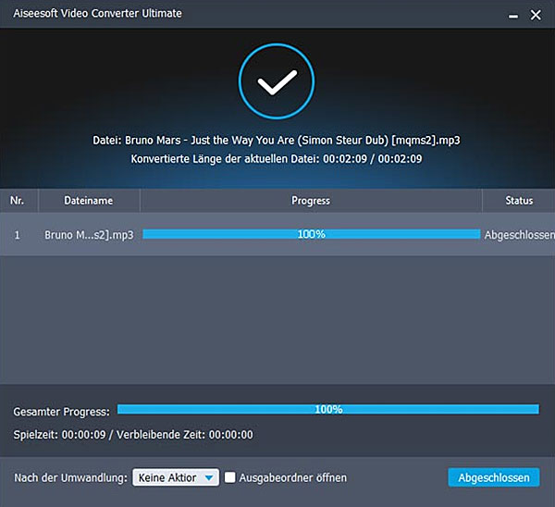Click the Gesamter Progress bar
Viewport: 555px width, 507px height.
click(x=327, y=410)
